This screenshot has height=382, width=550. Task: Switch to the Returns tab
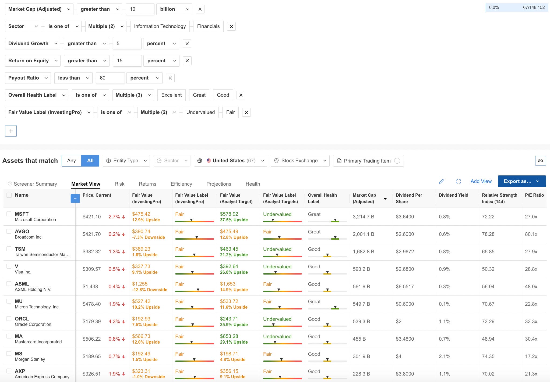(147, 184)
